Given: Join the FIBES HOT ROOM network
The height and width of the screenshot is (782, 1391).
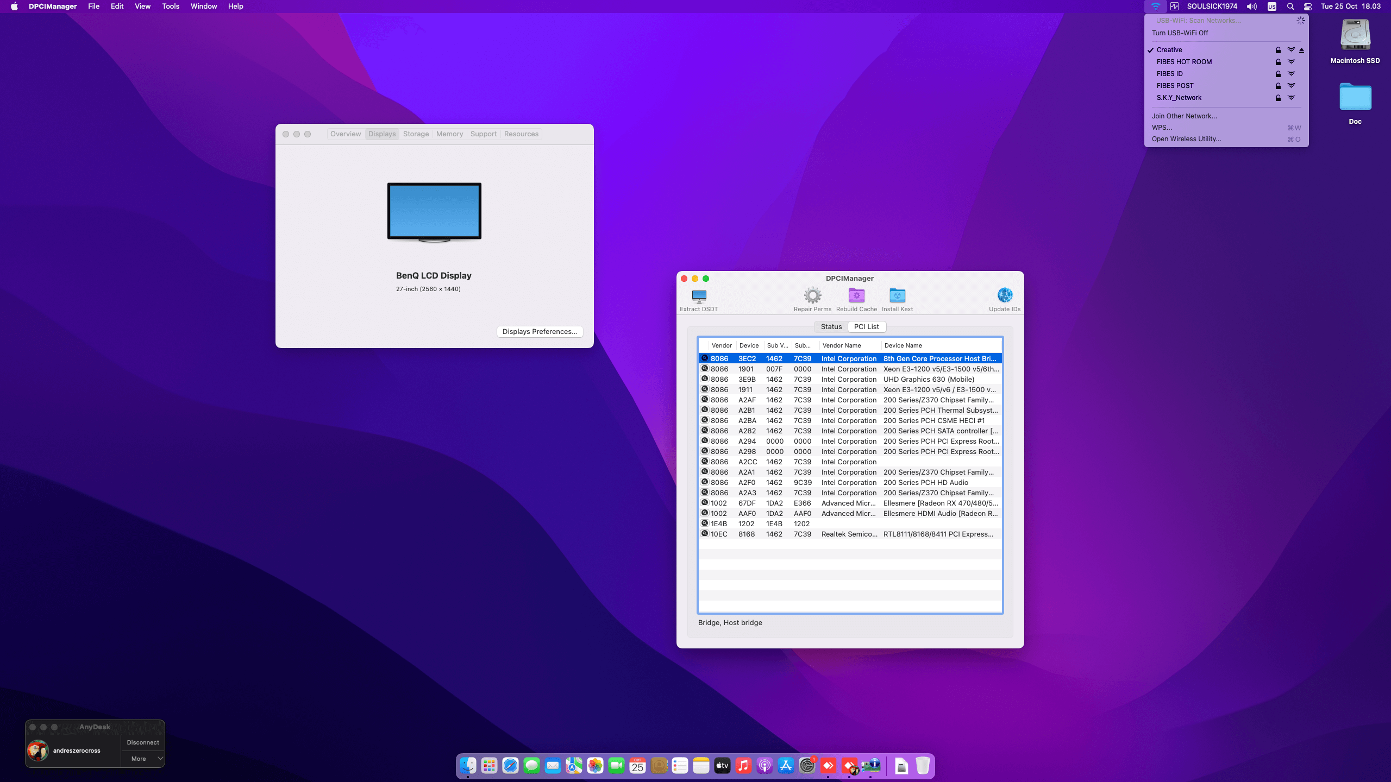Looking at the screenshot, I should click(x=1226, y=62).
